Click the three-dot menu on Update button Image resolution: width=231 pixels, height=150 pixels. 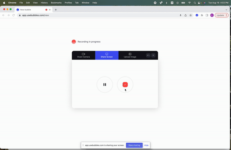(x=226, y=15)
